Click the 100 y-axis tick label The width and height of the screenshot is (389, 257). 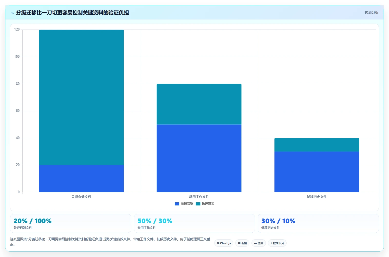tap(17, 57)
